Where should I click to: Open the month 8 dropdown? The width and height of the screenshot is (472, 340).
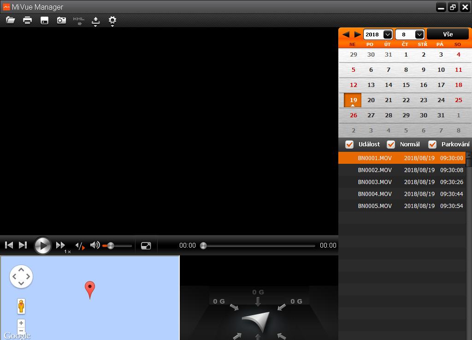tap(410, 35)
